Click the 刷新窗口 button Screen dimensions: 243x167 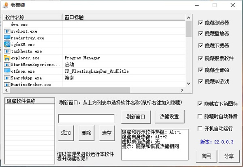136,117
